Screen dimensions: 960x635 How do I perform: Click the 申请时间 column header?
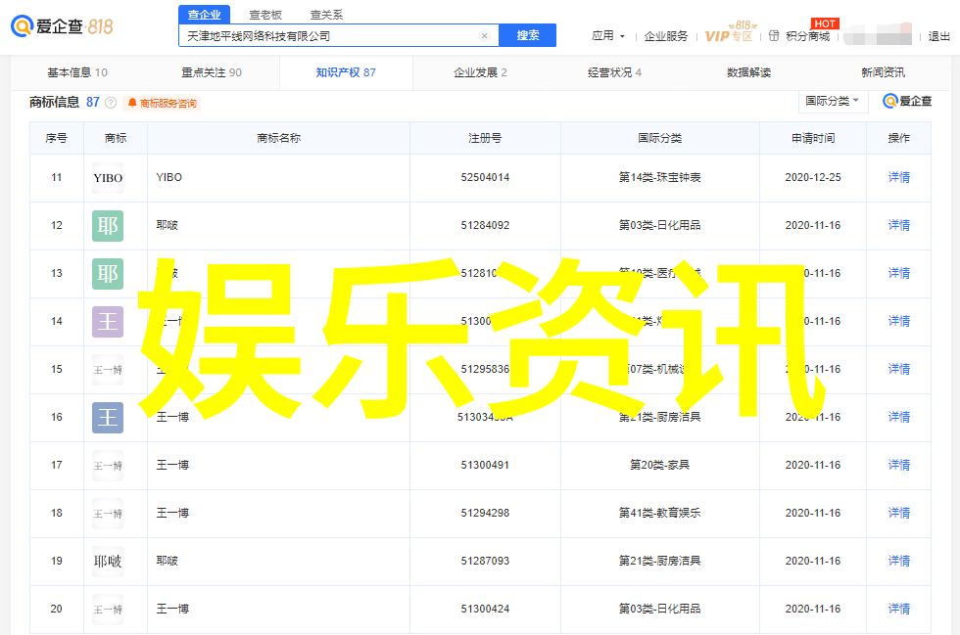point(813,138)
